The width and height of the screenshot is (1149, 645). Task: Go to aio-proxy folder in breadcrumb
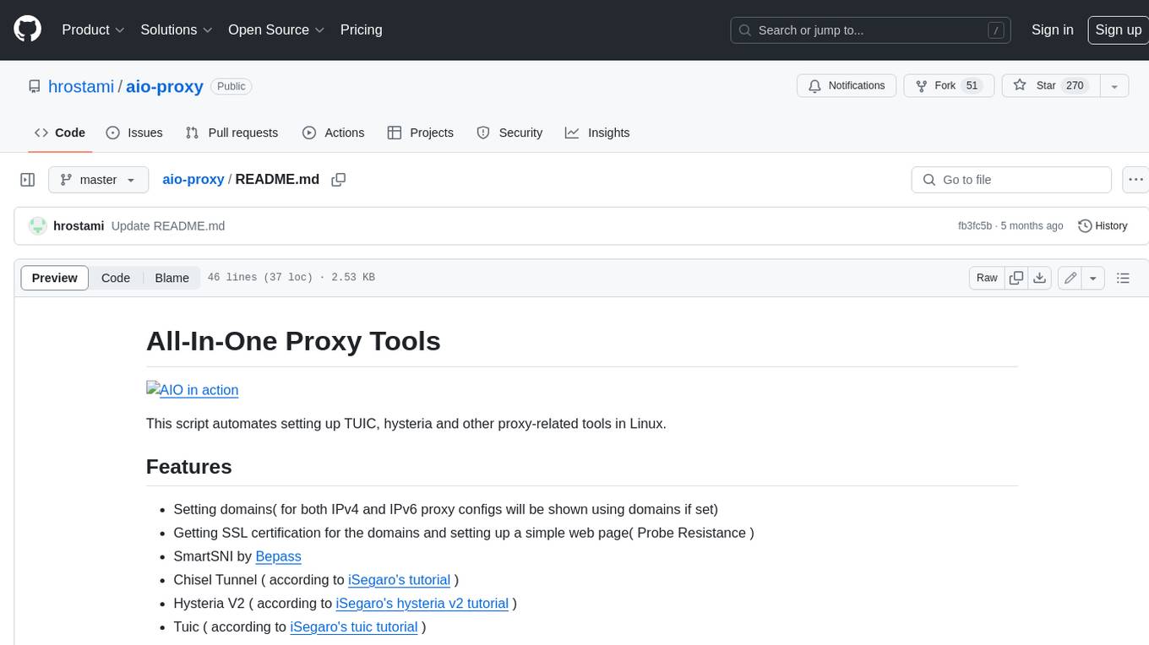[x=193, y=179]
